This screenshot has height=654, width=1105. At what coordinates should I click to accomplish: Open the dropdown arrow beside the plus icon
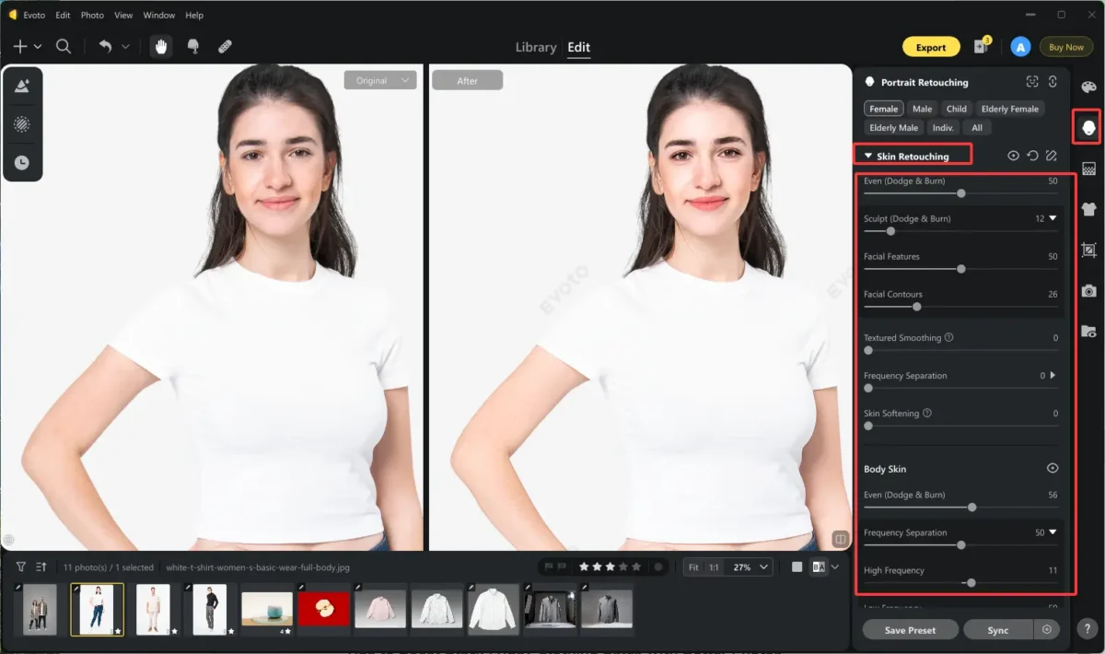pyautogui.click(x=38, y=47)
